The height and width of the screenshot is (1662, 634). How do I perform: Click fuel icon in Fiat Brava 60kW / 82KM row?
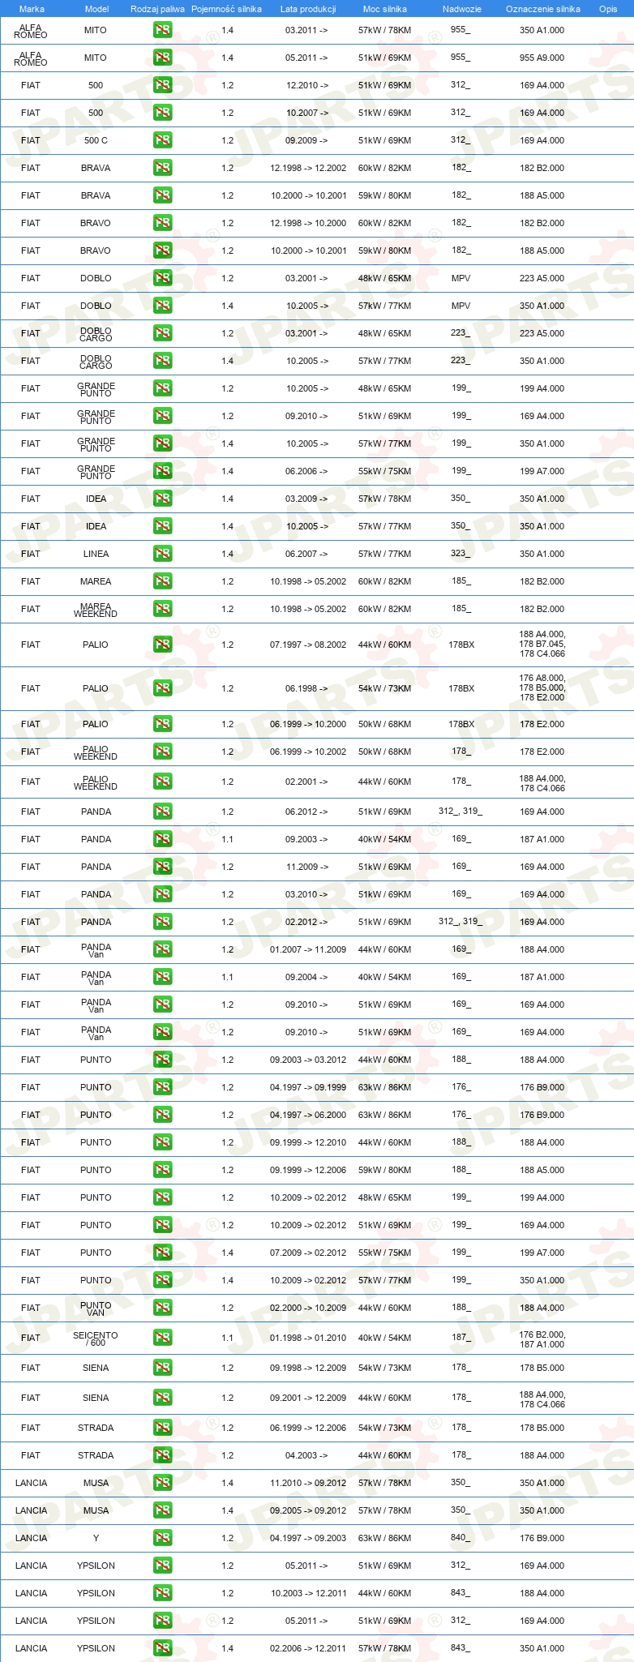click(x=162, y=168)
